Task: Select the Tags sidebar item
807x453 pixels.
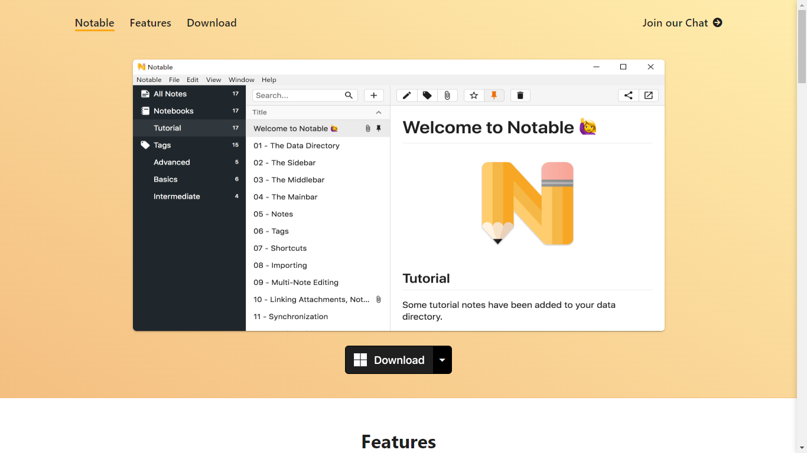Action: 162,145
